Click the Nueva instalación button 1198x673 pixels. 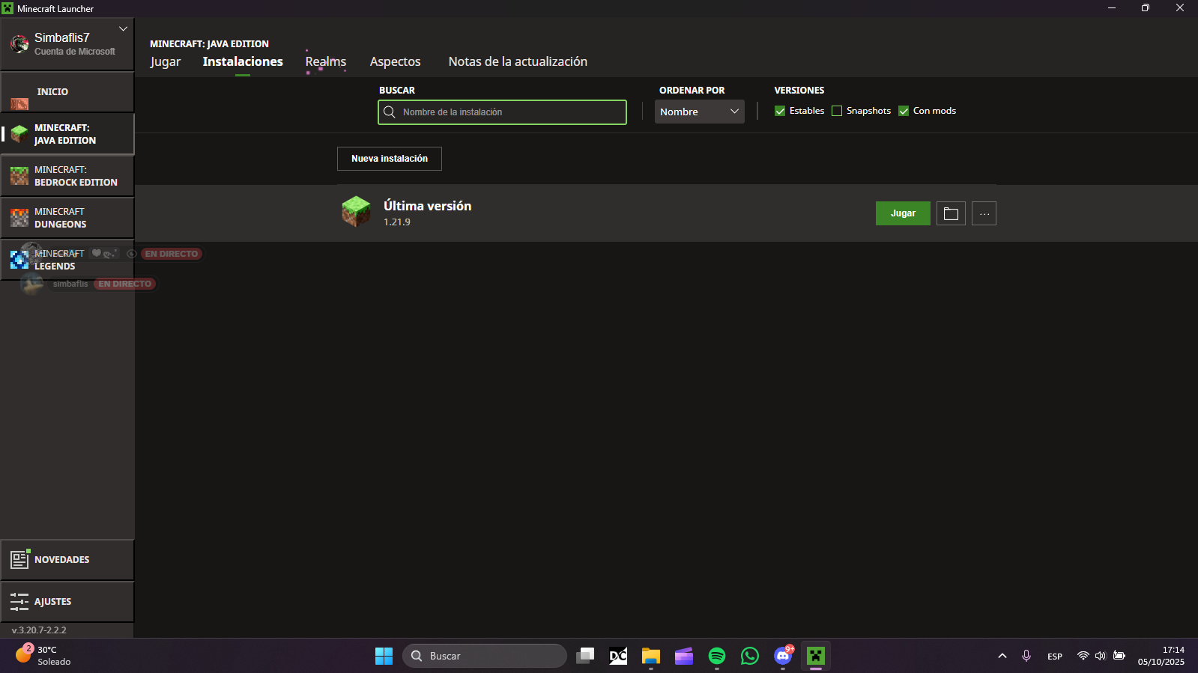[390, 159]
